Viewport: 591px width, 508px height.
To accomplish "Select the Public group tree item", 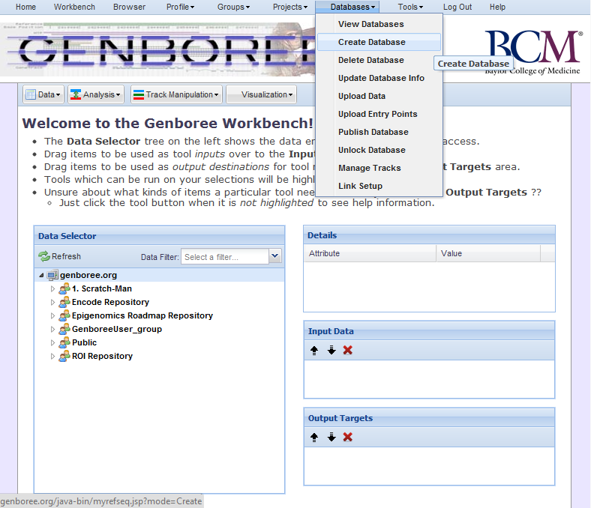I will [x=84, y=343].
